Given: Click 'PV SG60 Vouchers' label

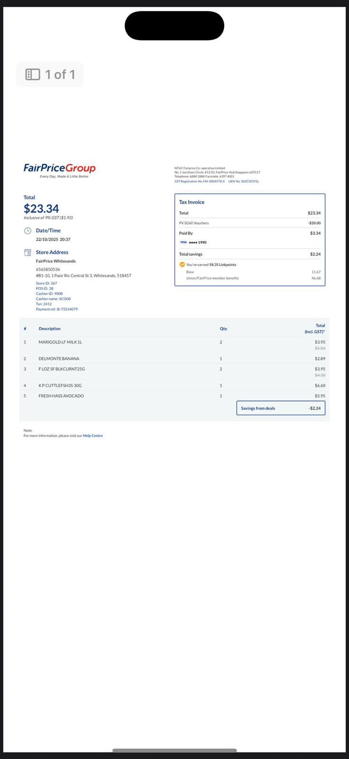Looking at the screenshot, I should pos(194,223).
